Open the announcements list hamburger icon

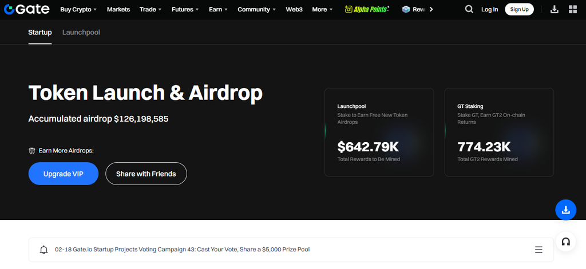pyautogui.click(x=539, y=250)
